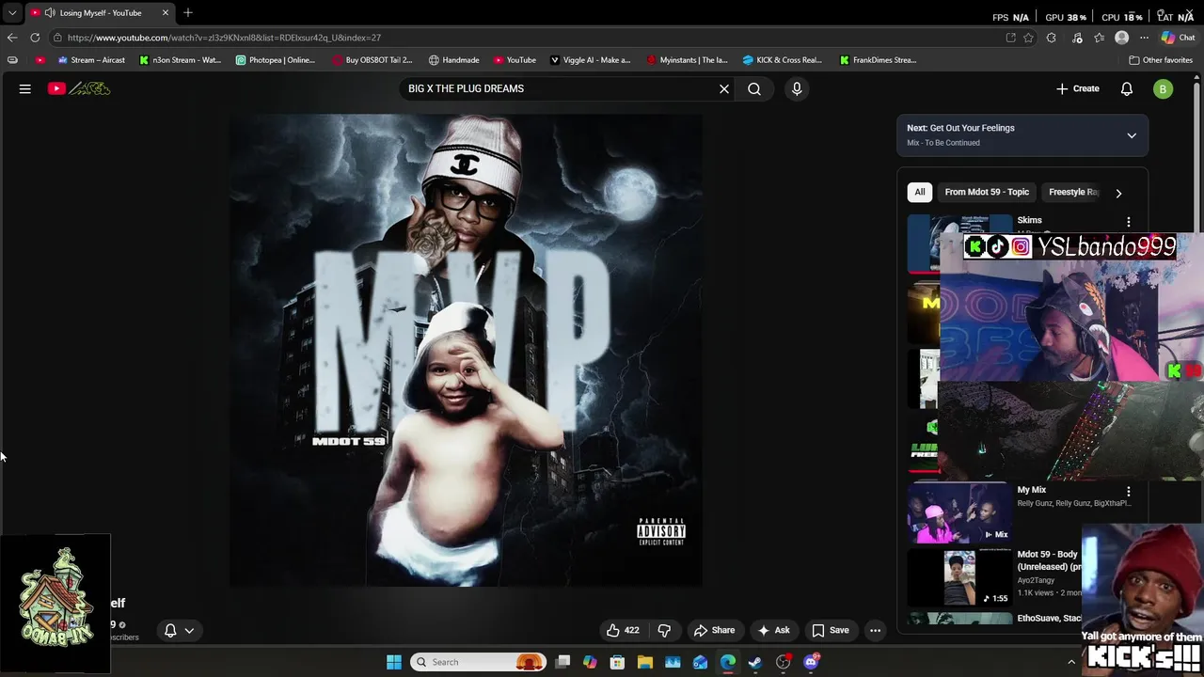This screenshot has width=1204, height=677.
Task: Open browser profile avatar
Action: 1121,38
